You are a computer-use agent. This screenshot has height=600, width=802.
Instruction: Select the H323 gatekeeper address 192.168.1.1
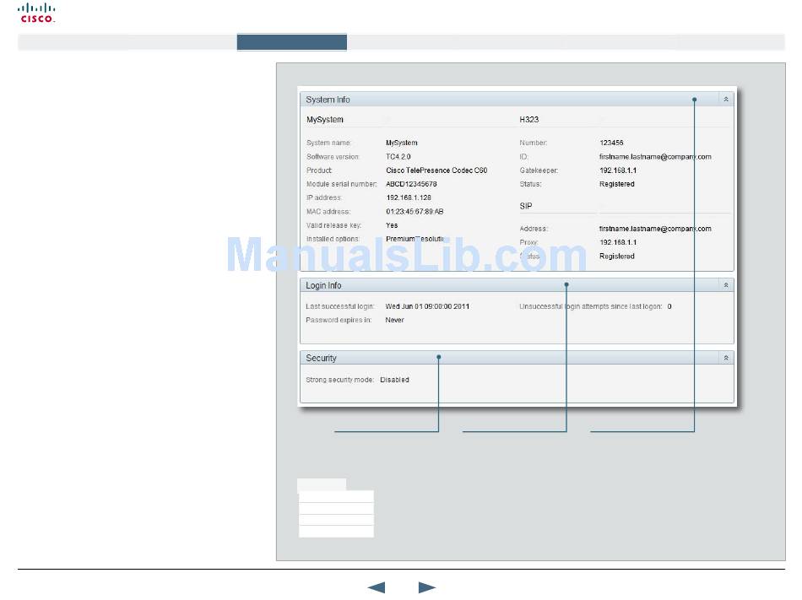(x=618, y=170)
